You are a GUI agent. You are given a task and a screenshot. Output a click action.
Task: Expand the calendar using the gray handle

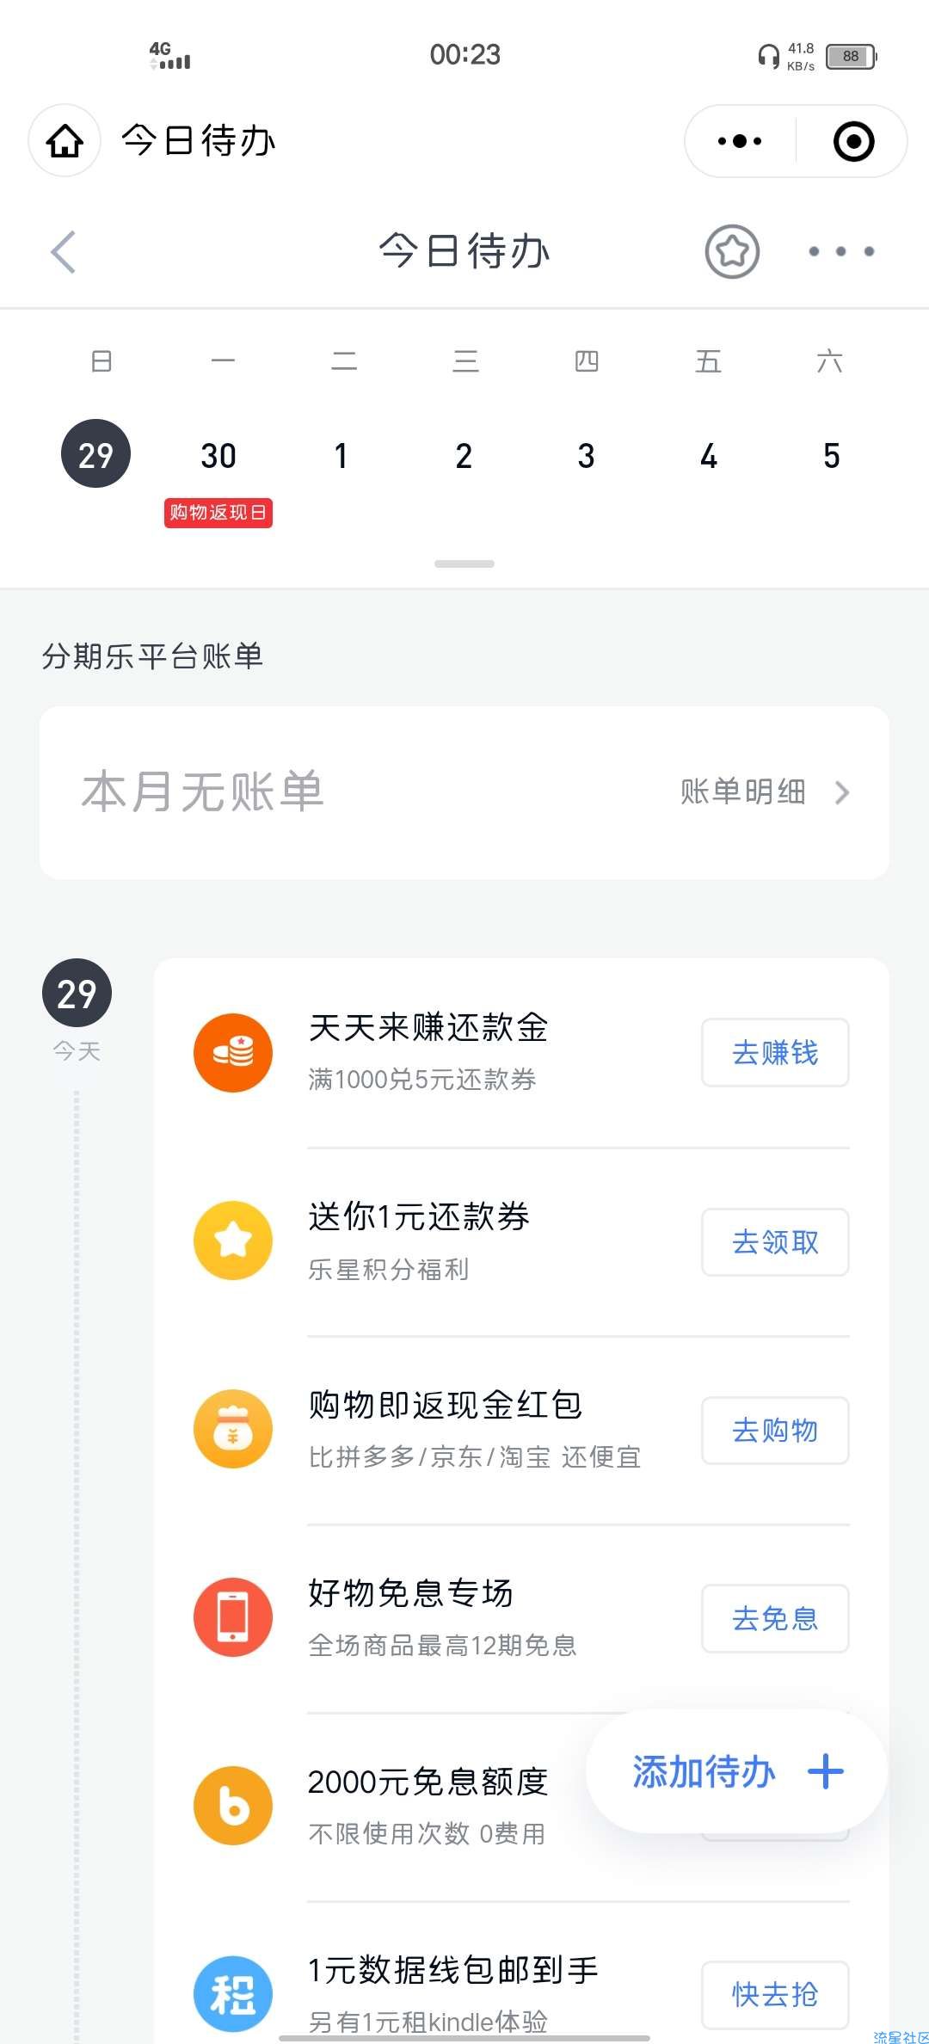click(464, 564)
